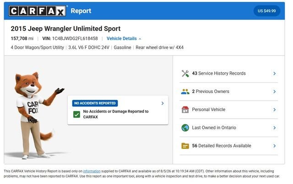Viewport: 293px width, 184px height.
Task: Click 'Rear wheel drive w/ 4X4' text
Action: coord(160,47)
